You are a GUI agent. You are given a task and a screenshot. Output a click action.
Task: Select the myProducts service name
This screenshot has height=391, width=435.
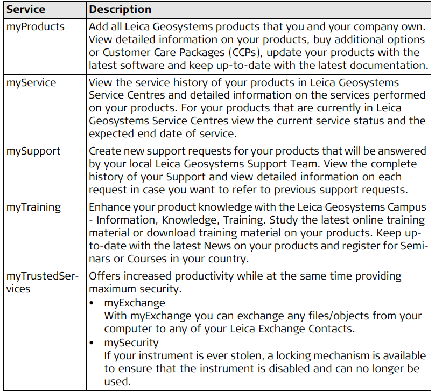(x=35, y=26)
